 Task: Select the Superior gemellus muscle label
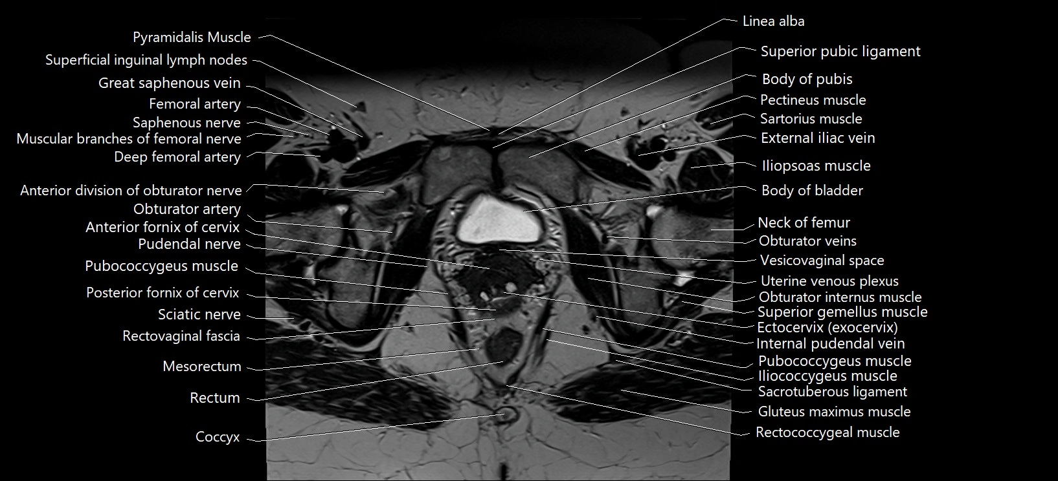[842, 312]
